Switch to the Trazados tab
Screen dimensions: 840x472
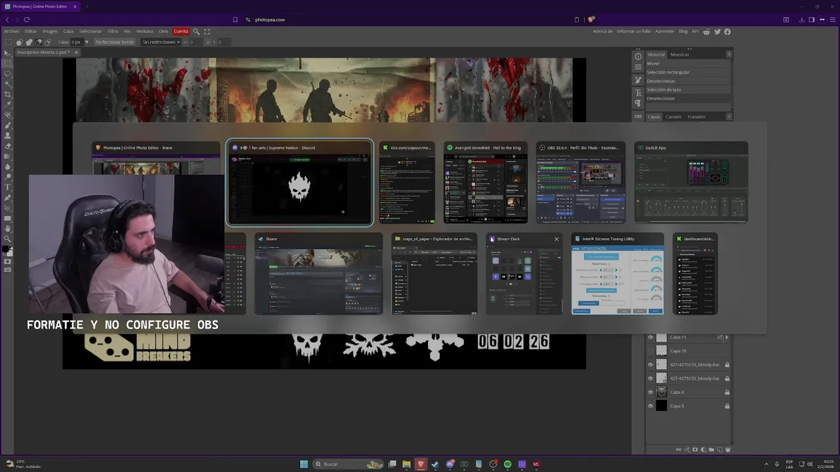click(696, 117)
